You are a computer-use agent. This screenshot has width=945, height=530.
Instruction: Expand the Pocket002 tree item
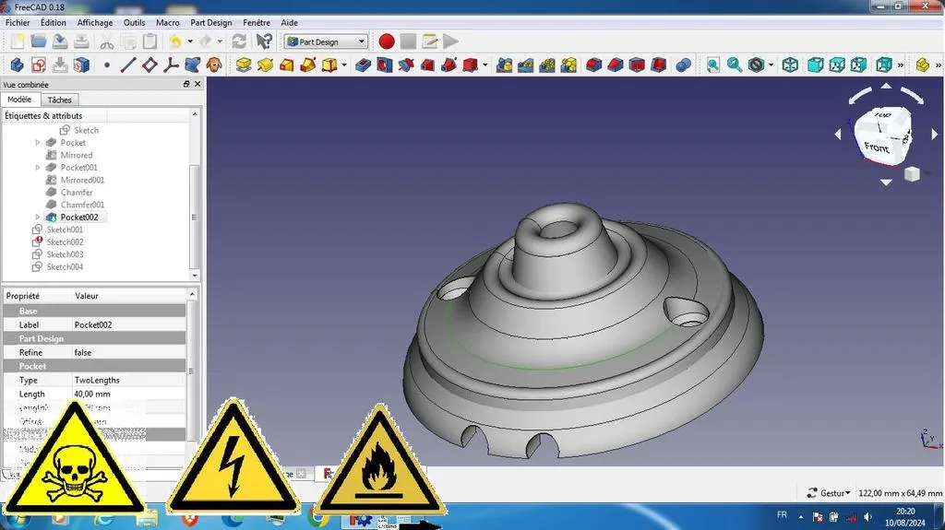pyautogui.click(x=37, y=217)
